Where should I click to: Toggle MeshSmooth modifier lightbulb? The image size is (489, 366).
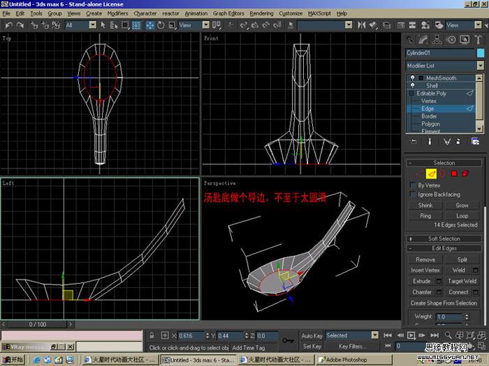tap(413, 78)
